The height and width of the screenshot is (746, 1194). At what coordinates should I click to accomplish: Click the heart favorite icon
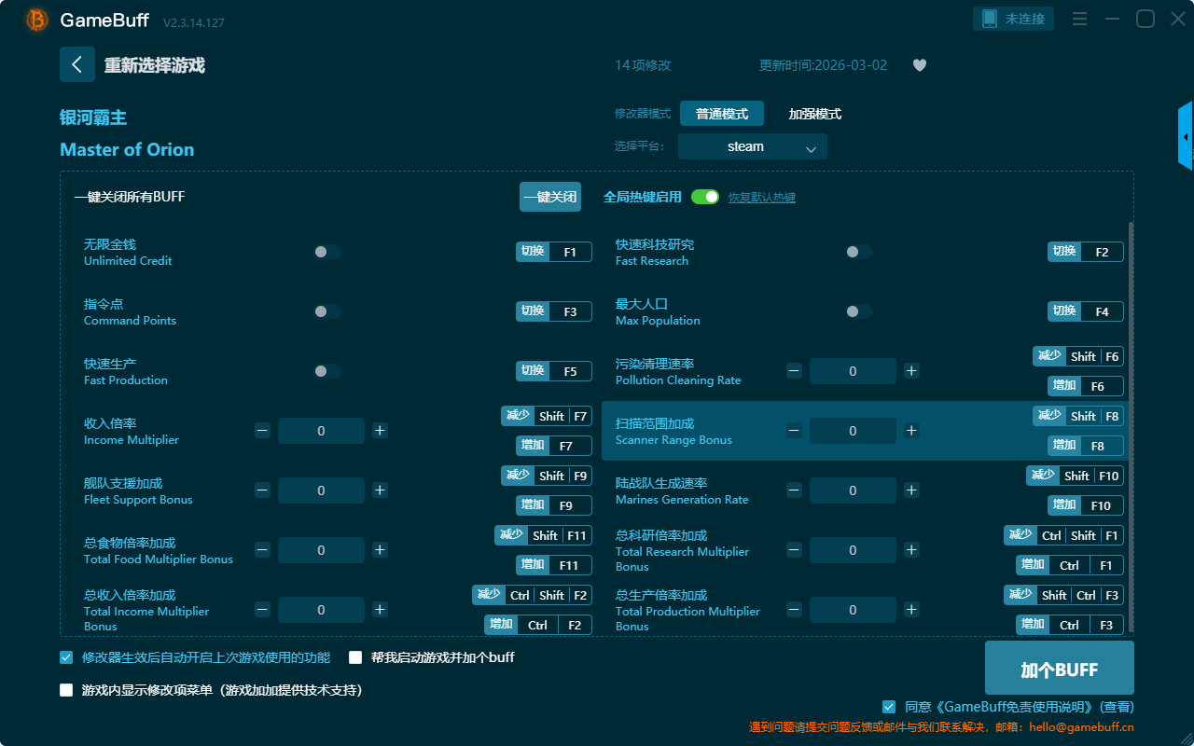[x=919, y=65]
